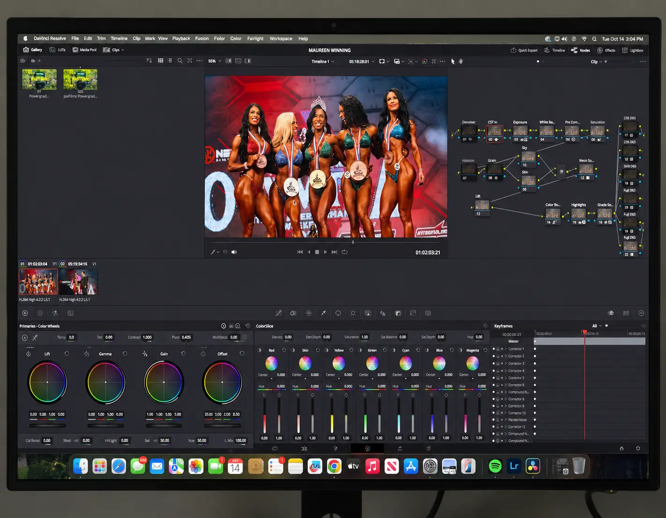This screenshot has width=666, height=518.
Task: Open the Clips dropdown arrow
Action: (123, 50)
